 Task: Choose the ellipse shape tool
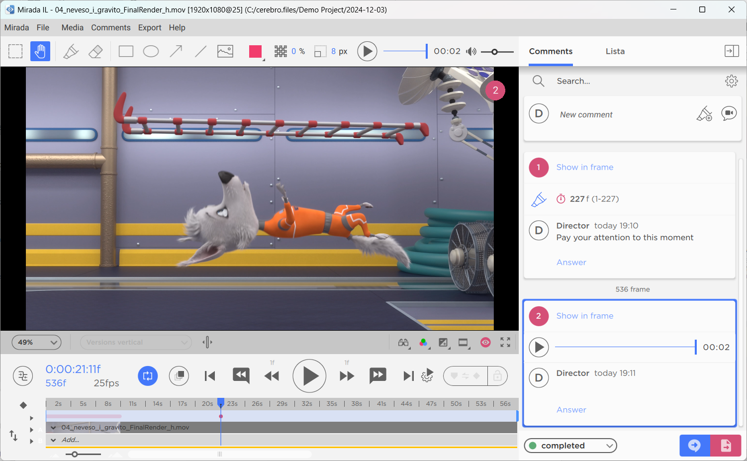pos(151,51)
